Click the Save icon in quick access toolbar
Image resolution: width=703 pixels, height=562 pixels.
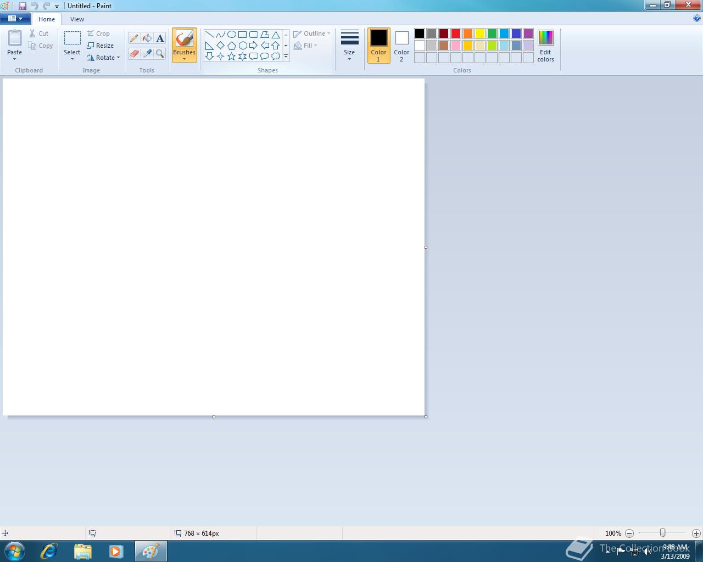click(23, 6)
